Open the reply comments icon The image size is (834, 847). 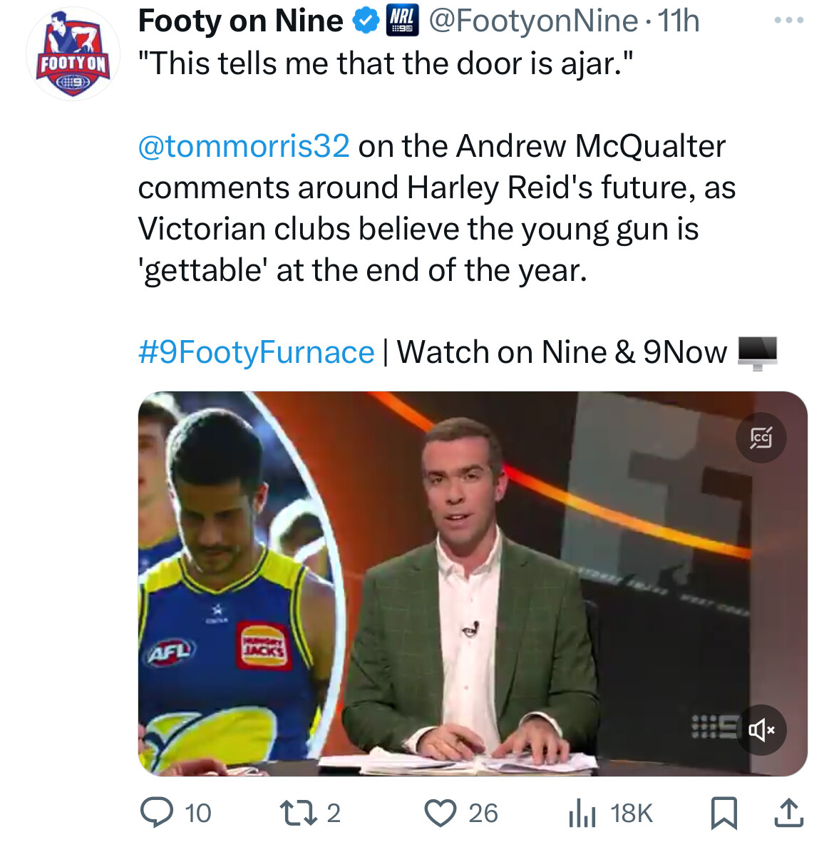pos(157,813)
